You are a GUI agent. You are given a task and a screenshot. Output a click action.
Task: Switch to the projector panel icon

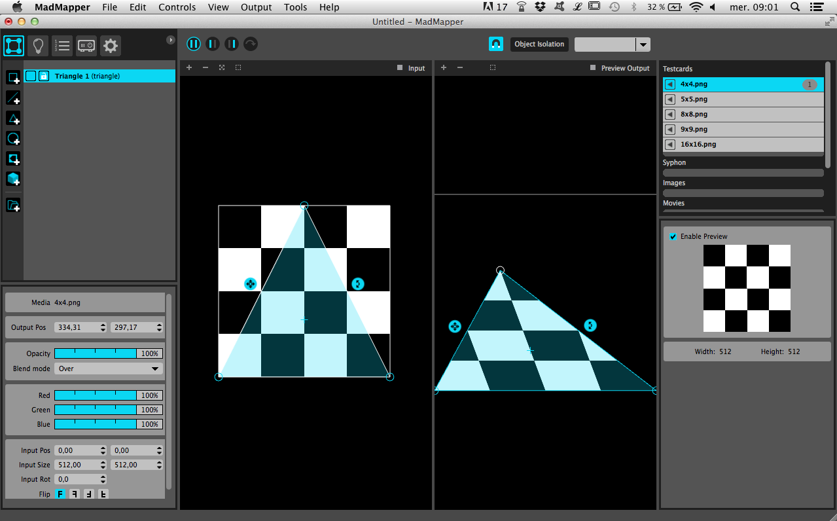pyautogui.click(x=86, y=45)
